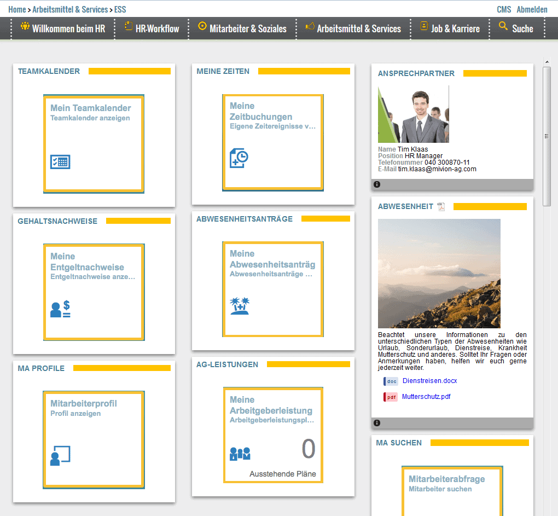Click the AG-LEISTUNGEN heading

pos(228,364)
